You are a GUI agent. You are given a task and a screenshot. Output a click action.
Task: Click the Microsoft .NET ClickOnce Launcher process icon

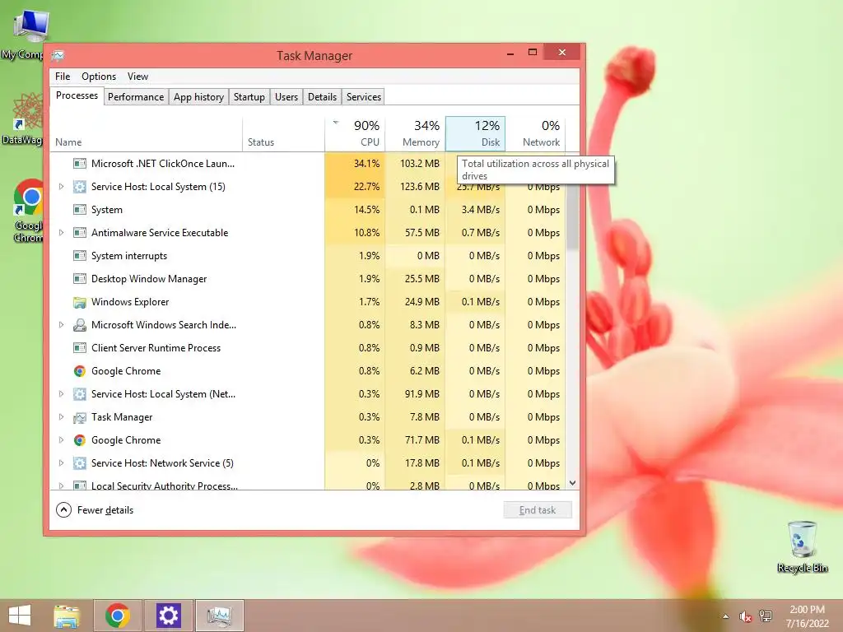pos(80,164)
